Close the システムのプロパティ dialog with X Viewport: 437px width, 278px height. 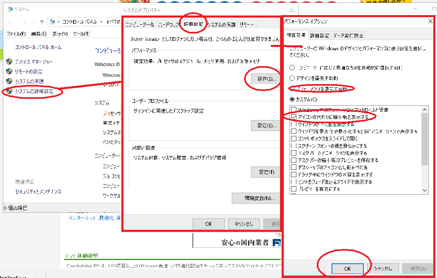(291, 10)
